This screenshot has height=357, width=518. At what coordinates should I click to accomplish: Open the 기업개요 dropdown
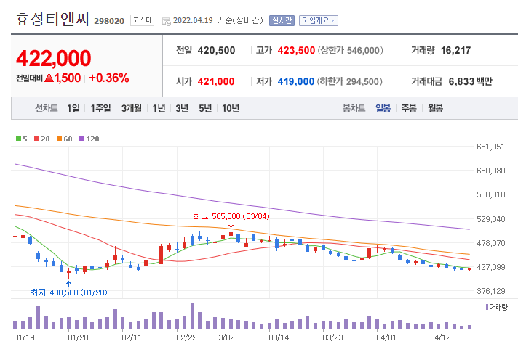click(319, 20)
